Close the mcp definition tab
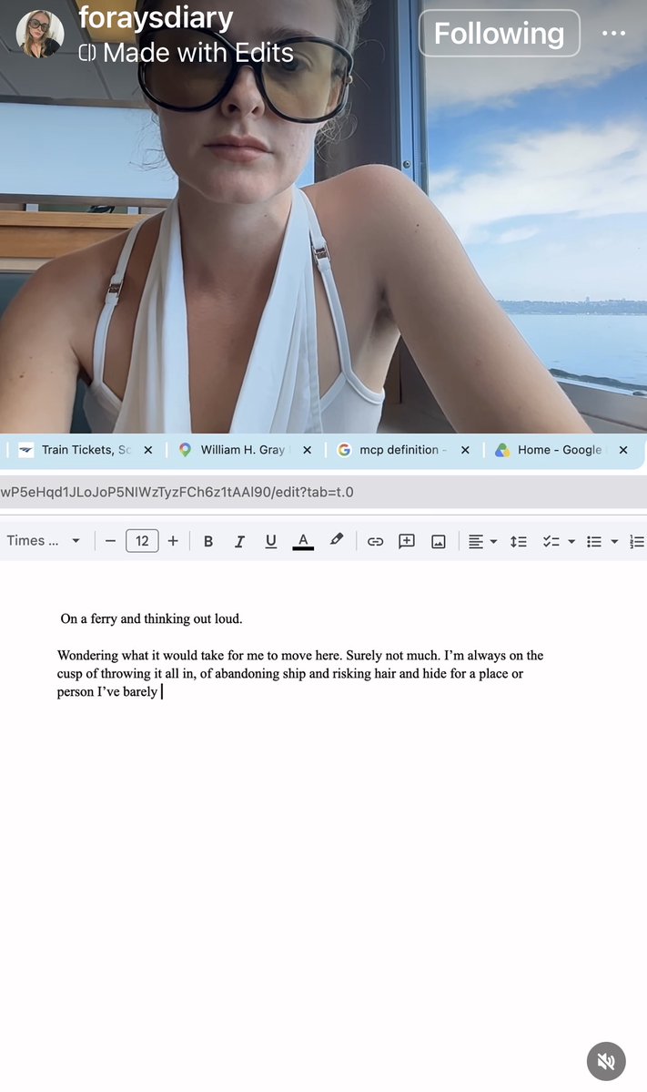Screen dimensions: 647x1092 (x=465, y=450)
